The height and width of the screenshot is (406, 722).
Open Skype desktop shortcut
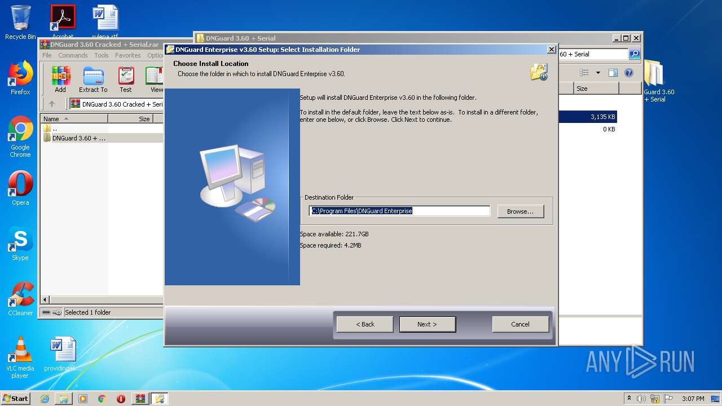pyautogui.click(x=20, y=244)
